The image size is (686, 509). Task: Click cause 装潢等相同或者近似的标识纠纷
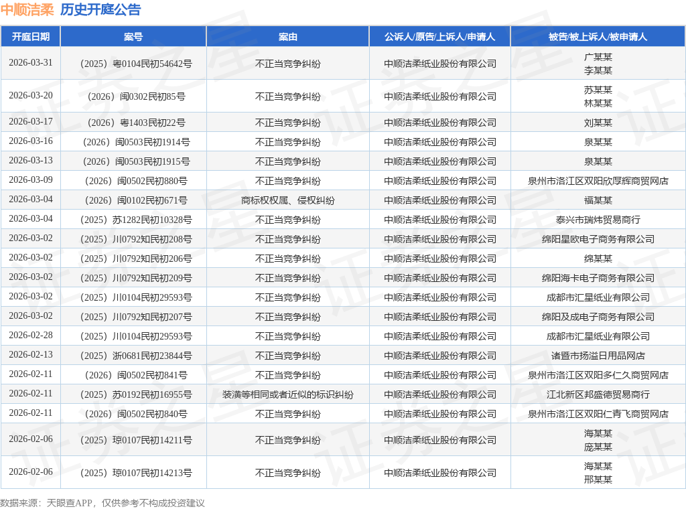click(288, 395)
